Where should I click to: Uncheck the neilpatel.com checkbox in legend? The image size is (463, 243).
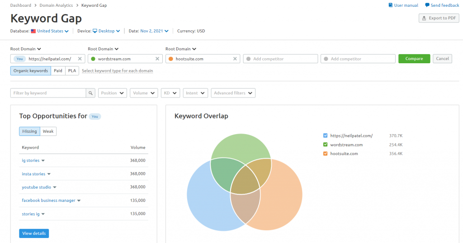tap(326, 136)
